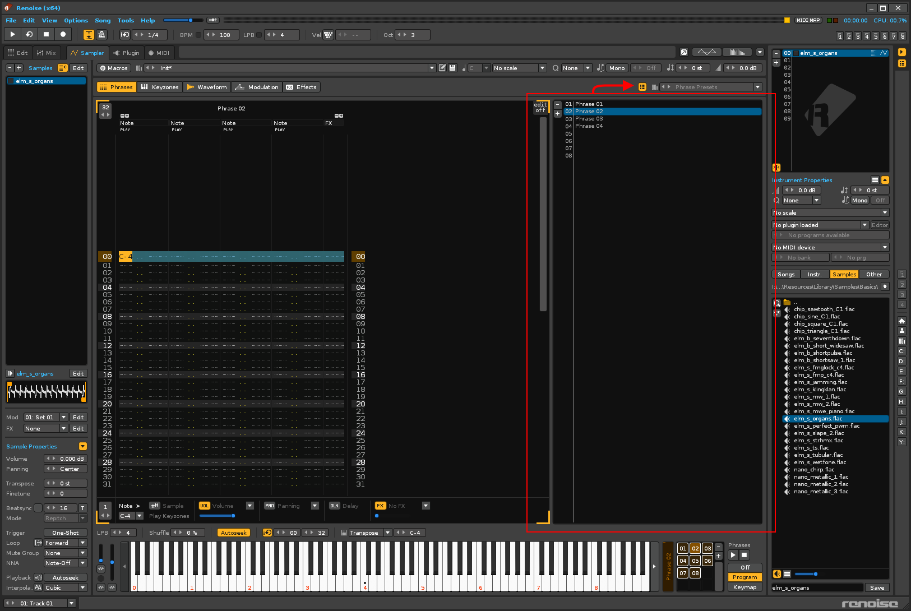The height and width of the screenshot is (611, 911).
Task: Click the Songs browser category button
Action: pos(786,274)
